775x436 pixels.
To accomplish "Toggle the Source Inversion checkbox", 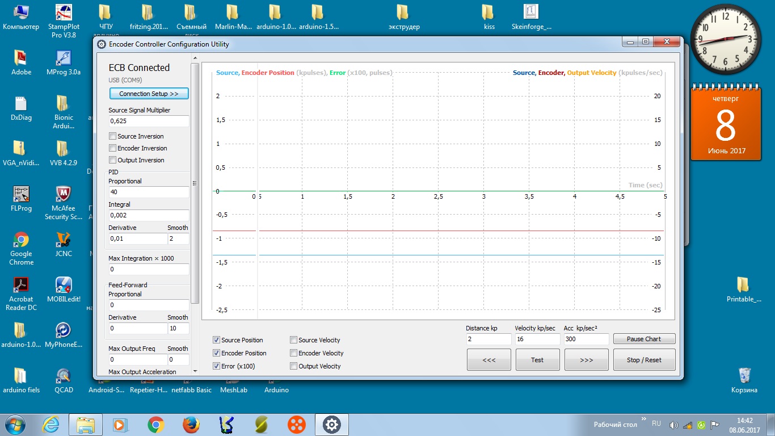I will pyautogui.click(x=112, y=136).
